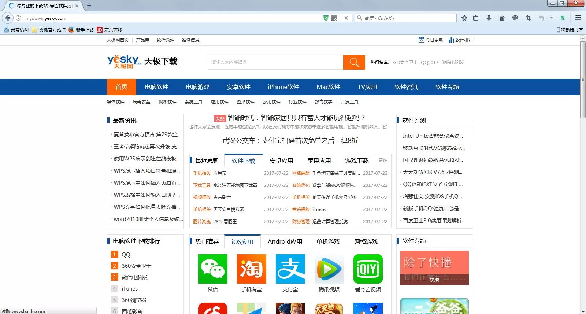The height and width of the screenshot is (314, 586).
Task: Expand the undo history dropdown arrow
Action: click(x=551, y=18)
